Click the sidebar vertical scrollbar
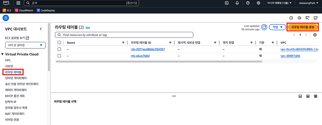The height and width of the screenshot is (125, 322). [x=49, y=47]
